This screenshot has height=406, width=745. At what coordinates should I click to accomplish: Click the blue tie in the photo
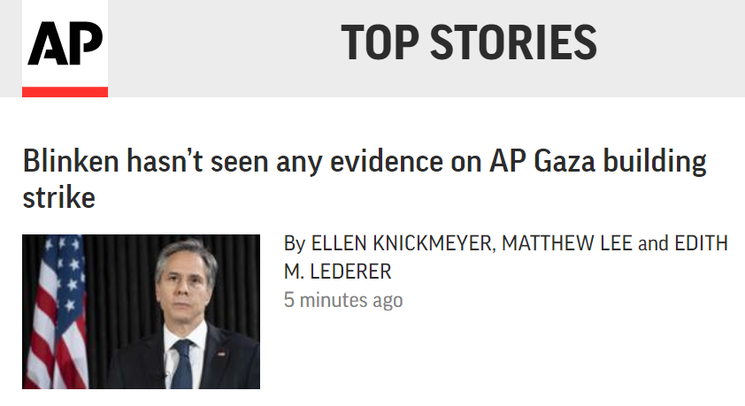181,364
